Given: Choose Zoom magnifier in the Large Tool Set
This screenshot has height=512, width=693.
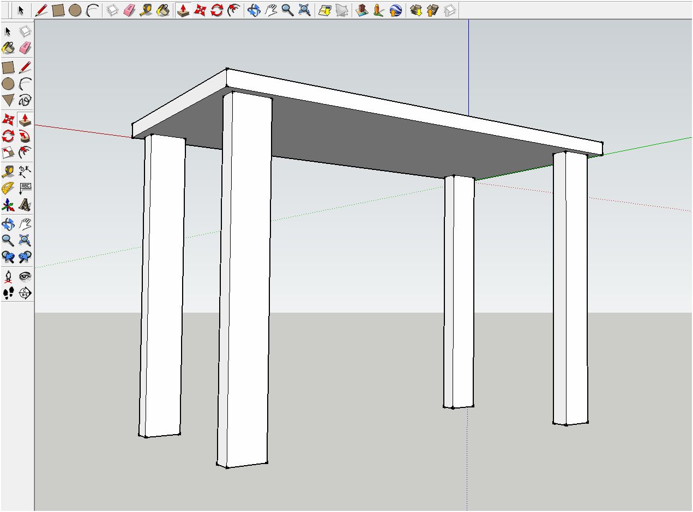Looking at the screenshot, I should click(8, 240).
